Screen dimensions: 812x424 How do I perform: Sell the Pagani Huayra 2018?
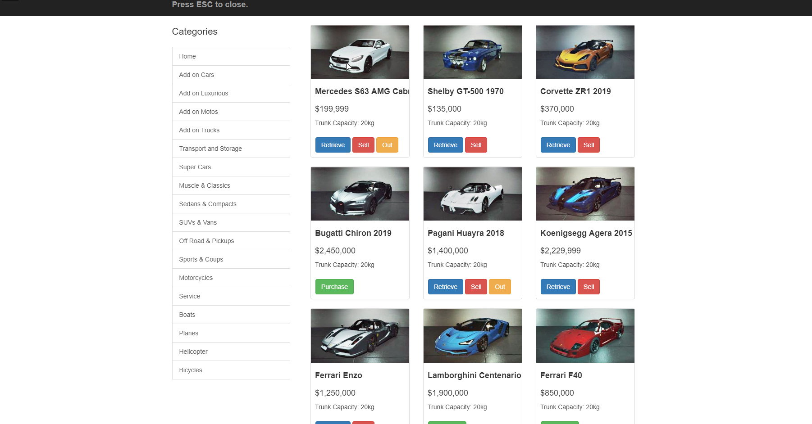click(476, 287)
